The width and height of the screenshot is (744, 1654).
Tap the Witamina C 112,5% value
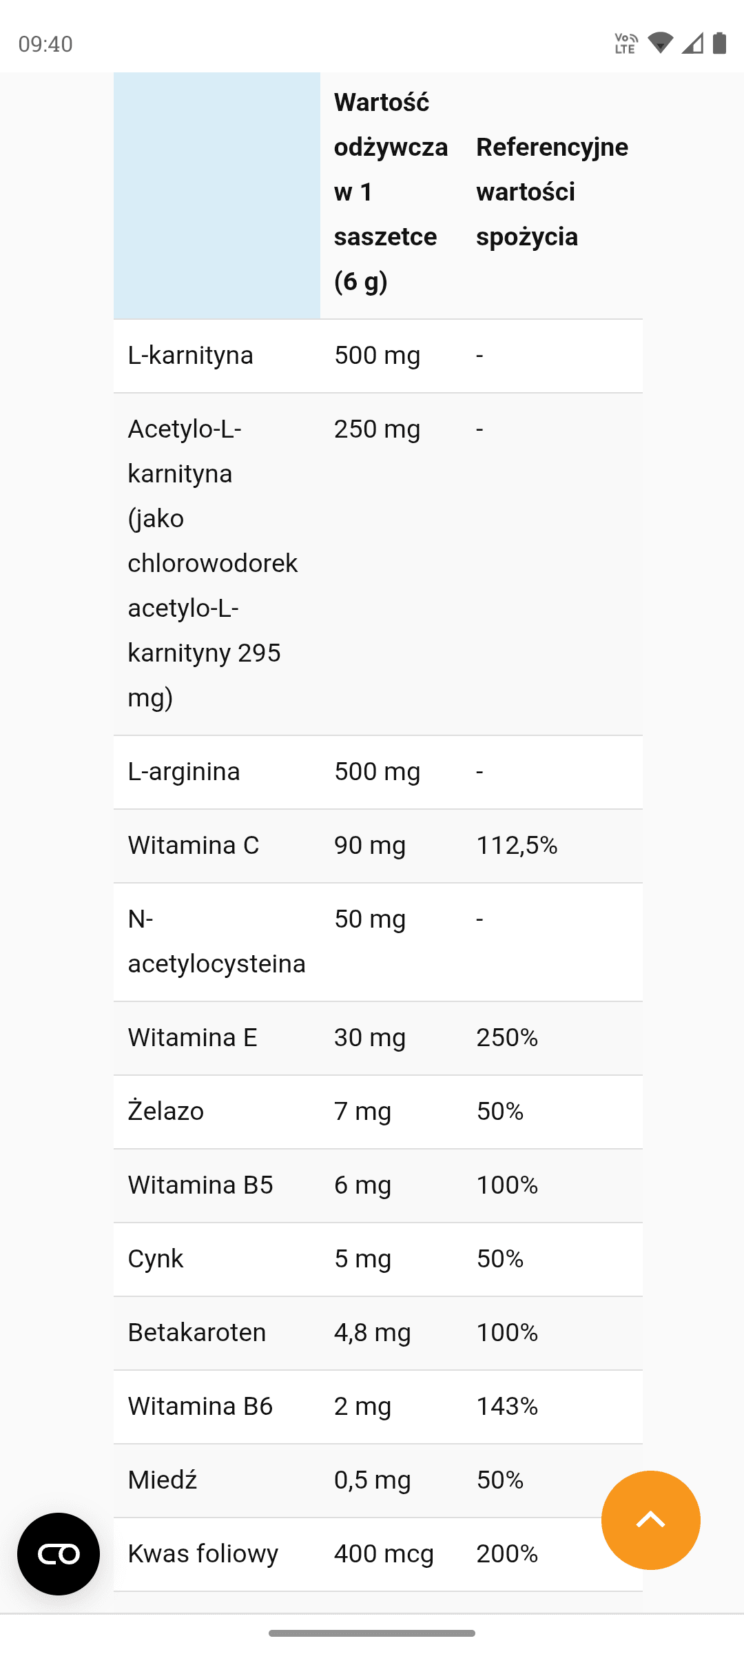click(517, 846)
